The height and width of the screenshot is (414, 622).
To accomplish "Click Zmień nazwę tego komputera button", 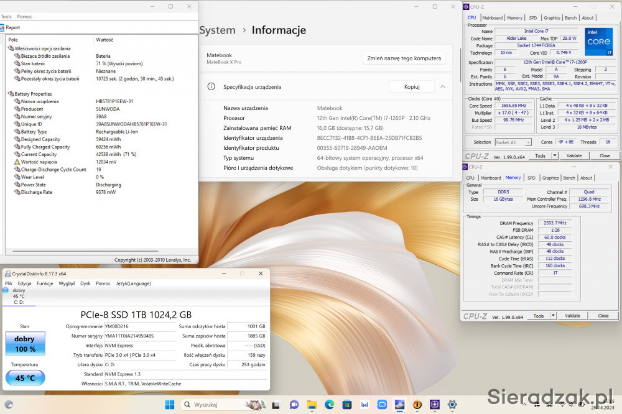I will pos(404,58).
